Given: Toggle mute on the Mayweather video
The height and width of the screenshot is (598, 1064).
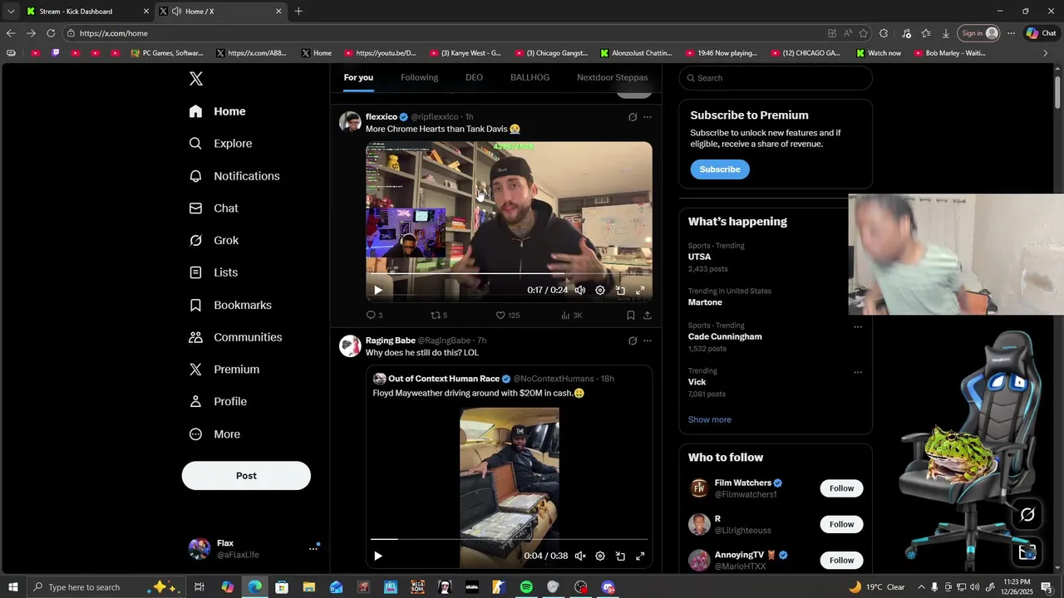Looking at the screenshot, I should click(580, 556).
